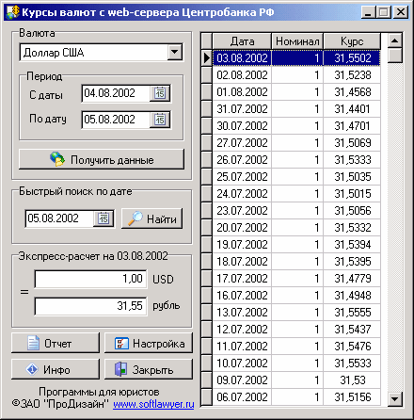This screenshot has width=414, height=420.
Task: Click the scrollbar thumb of rates table
Action: click(395, 56)
